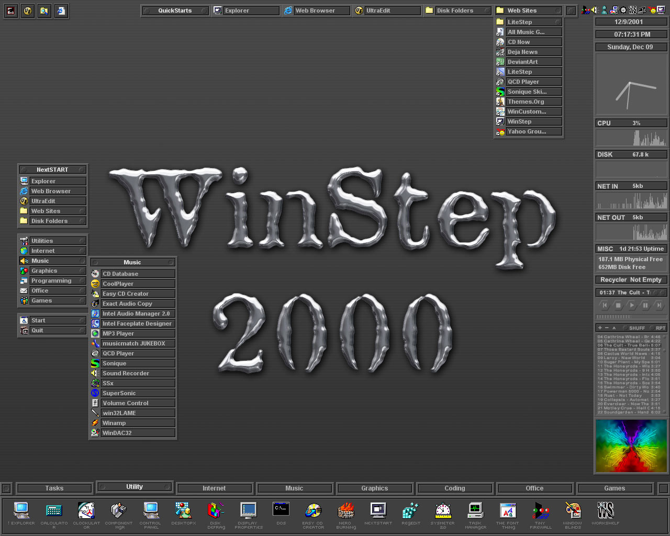Switch to the Coding shelf tab
The image size is (670, 536).
tap(454, 488)
